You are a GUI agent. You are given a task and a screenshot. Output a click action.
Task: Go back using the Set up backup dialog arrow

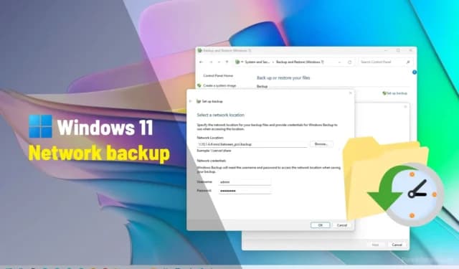(x=191, y=101)
